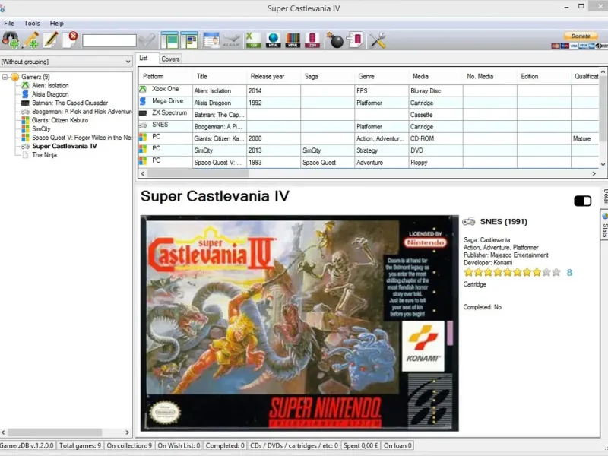This screenshot has width=608, height=456.
Task: Click the pencil-with-plus add manually icon
Action: pos(30,40)
